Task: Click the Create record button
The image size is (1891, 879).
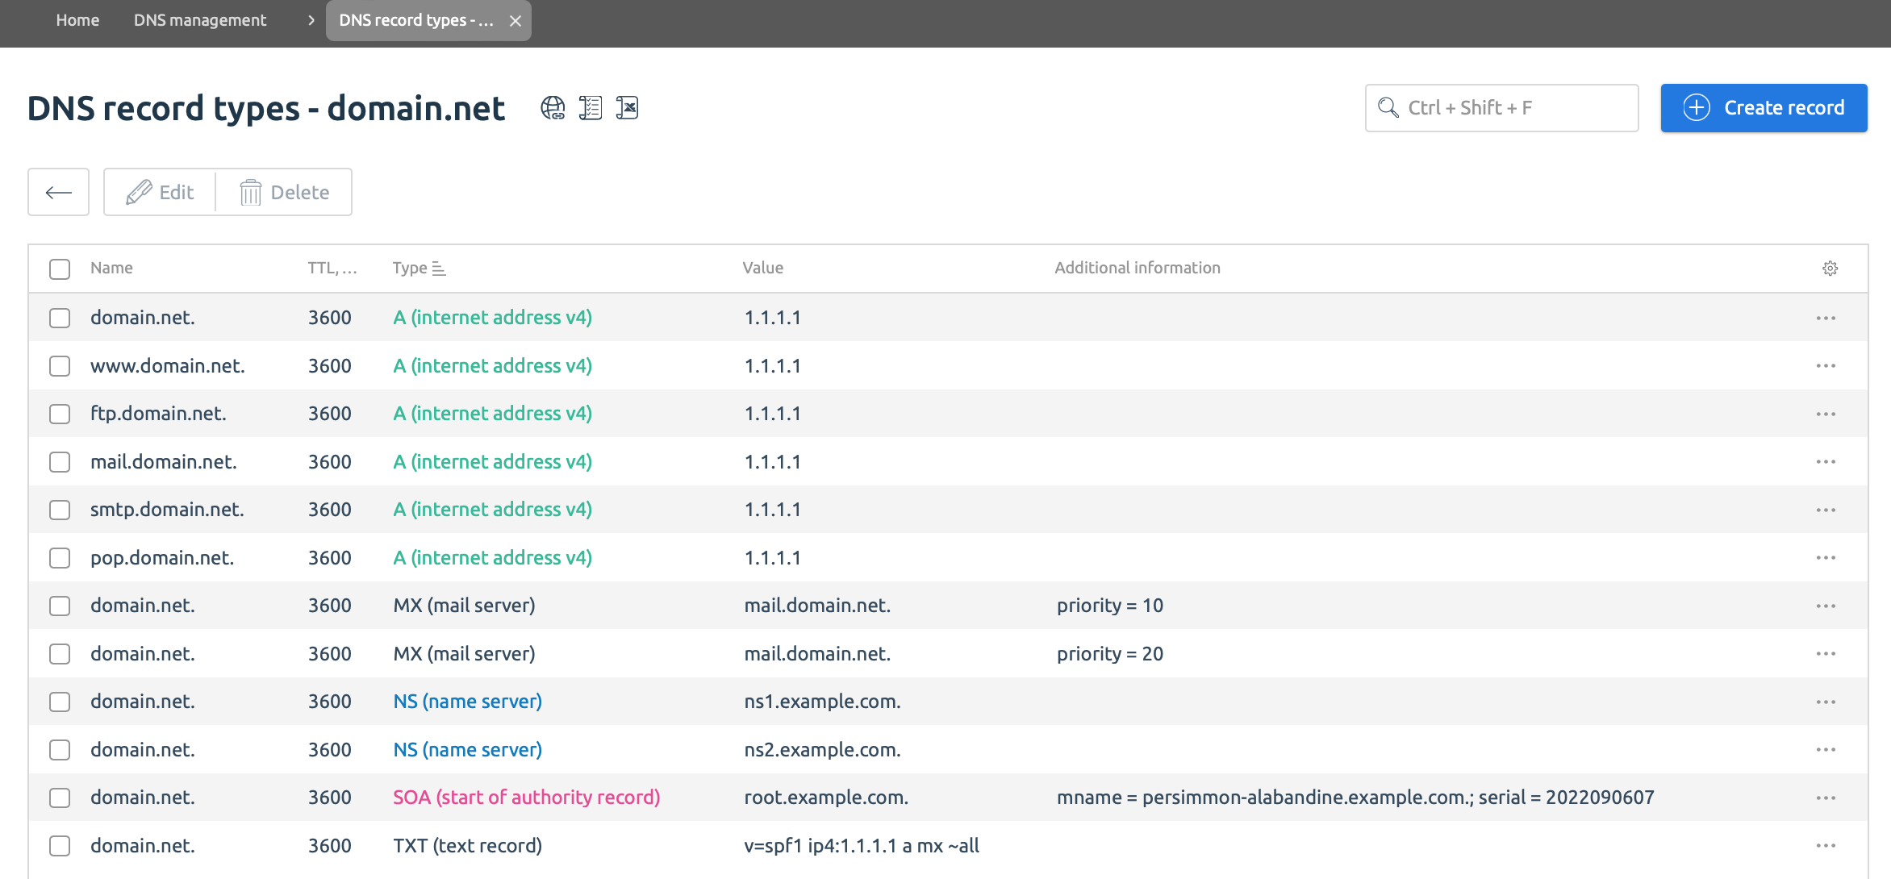Action: point(1764,108)
